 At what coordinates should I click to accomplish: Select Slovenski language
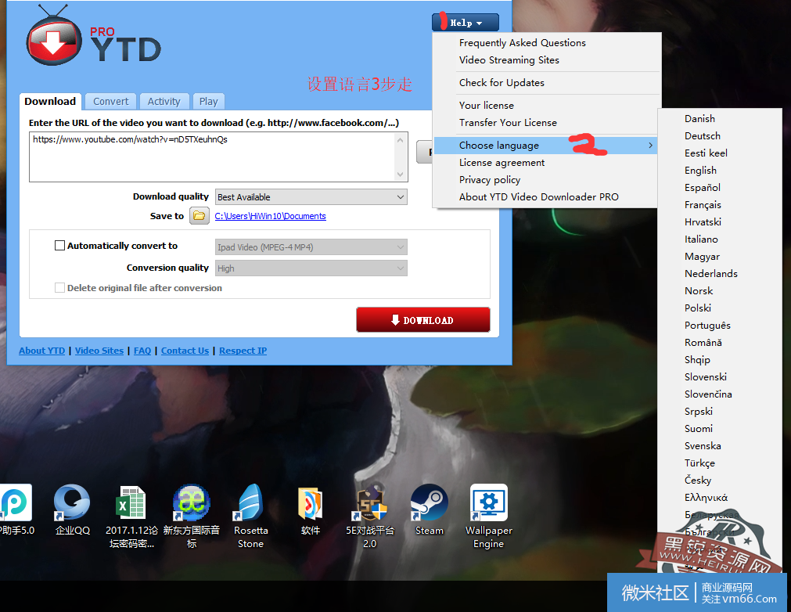click(705, 377)
